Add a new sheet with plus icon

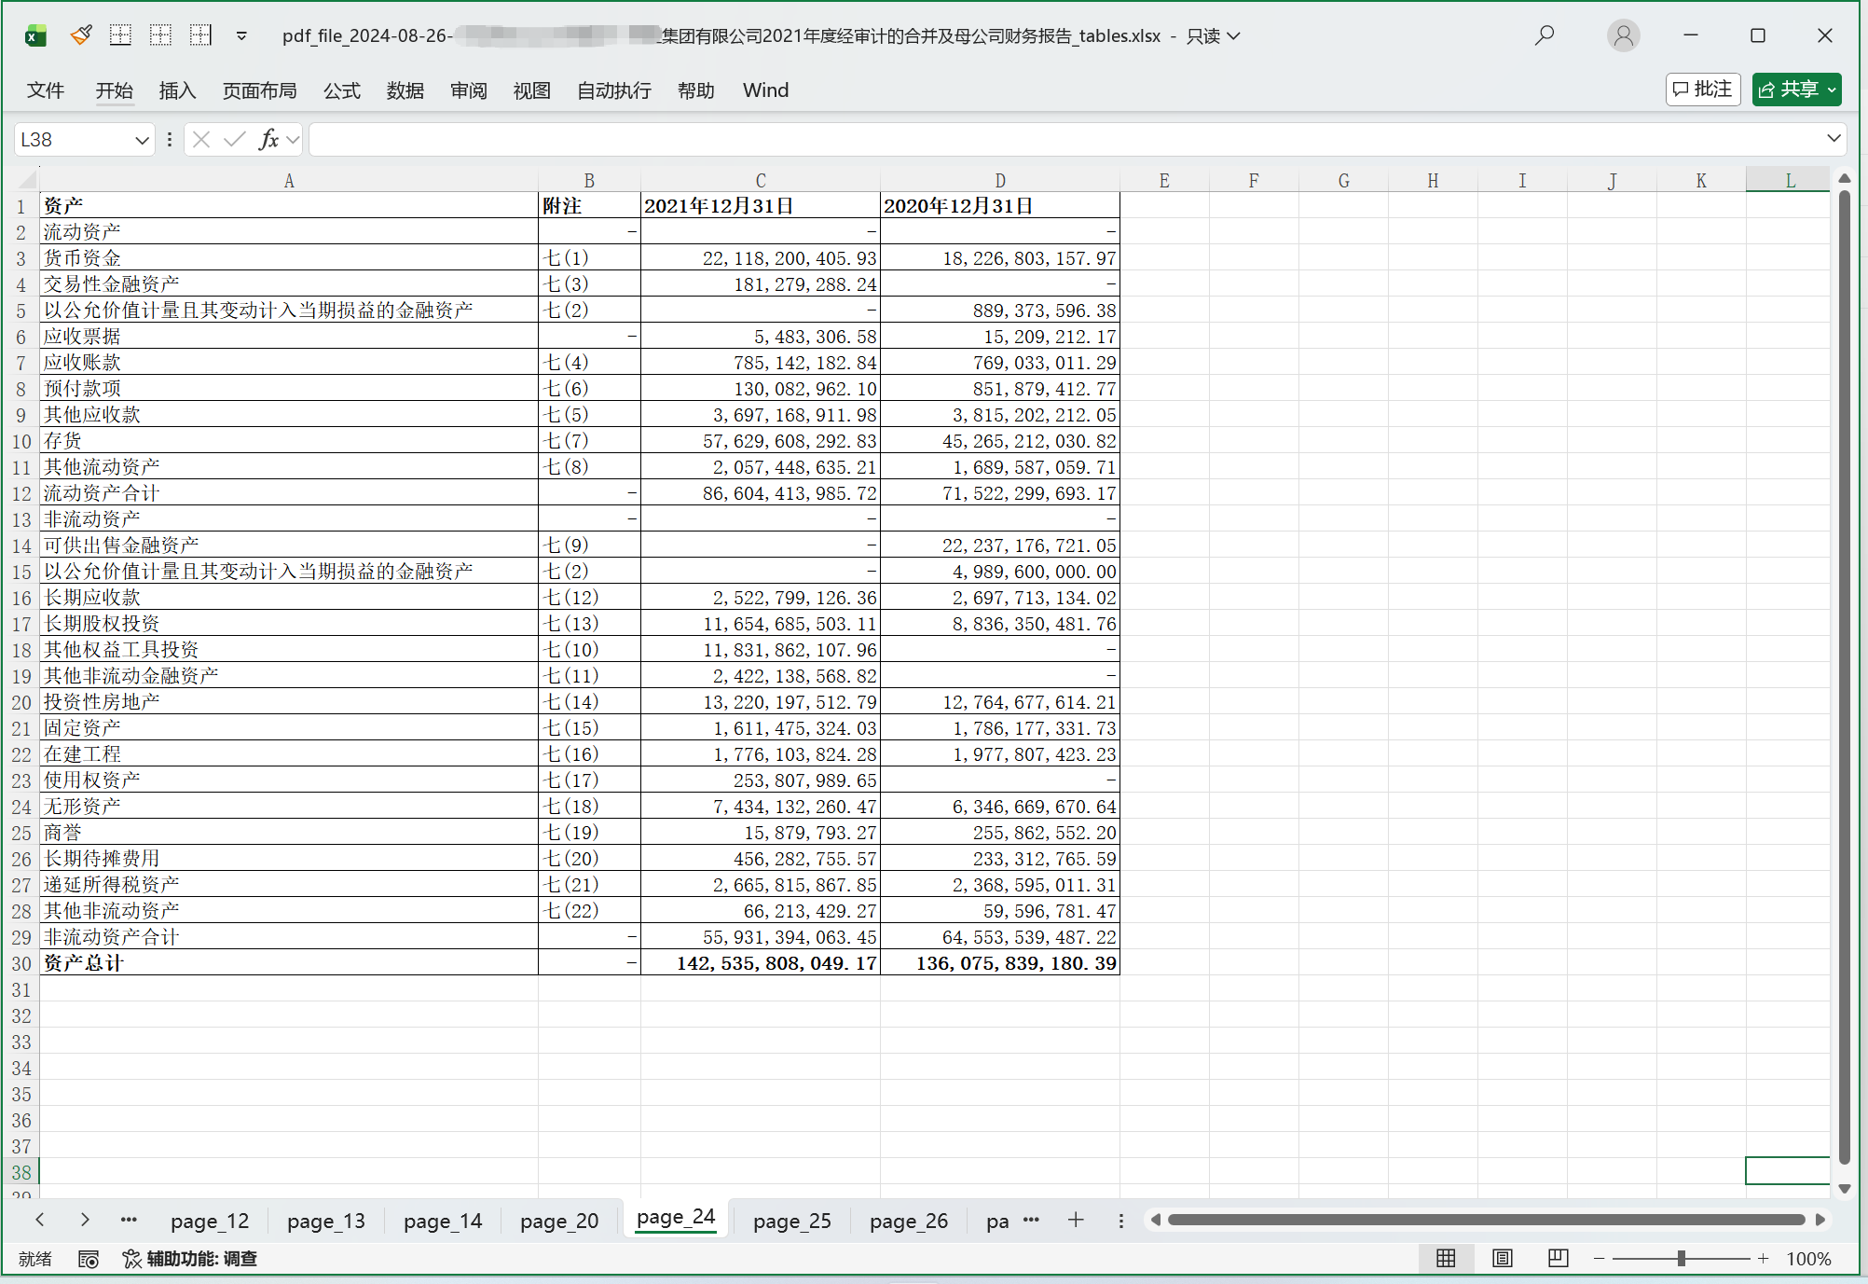point(1076,1220)
